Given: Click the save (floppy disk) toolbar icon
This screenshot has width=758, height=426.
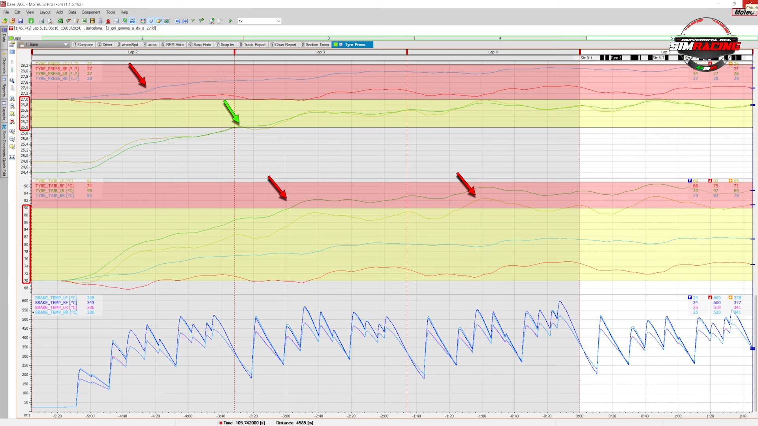Looking at the screenshot, I should pos(20,21).
